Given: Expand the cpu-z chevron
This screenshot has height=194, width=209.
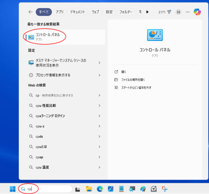Looking at the screenshot, I should tap(99, 126).
